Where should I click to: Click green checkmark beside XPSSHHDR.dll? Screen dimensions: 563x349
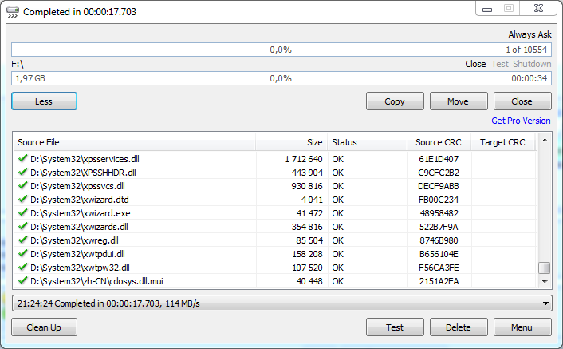pos(23,172)
